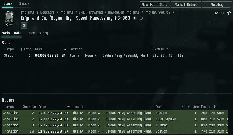This screenshot has width=233, height=135.
Task: Sort sellers by the Price column
Action: (x=39, y=49)
